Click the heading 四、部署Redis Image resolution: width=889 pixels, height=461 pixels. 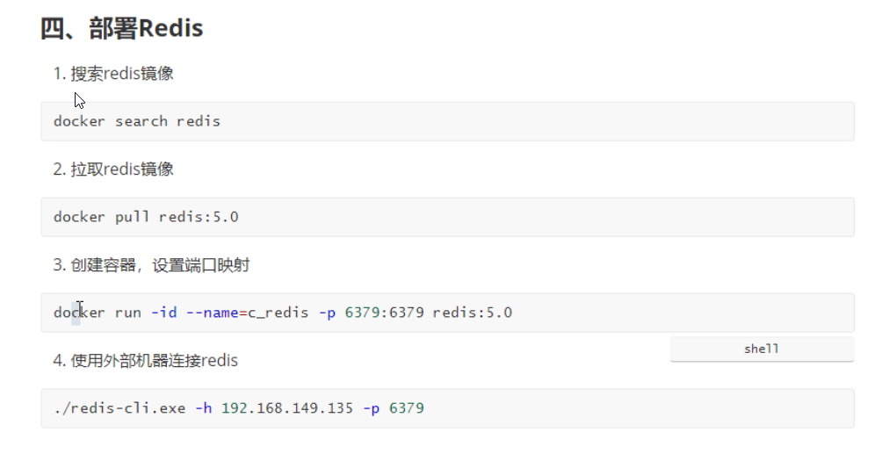(x=122, y=28)
